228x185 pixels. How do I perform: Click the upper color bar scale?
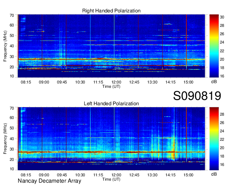point(214,46)
